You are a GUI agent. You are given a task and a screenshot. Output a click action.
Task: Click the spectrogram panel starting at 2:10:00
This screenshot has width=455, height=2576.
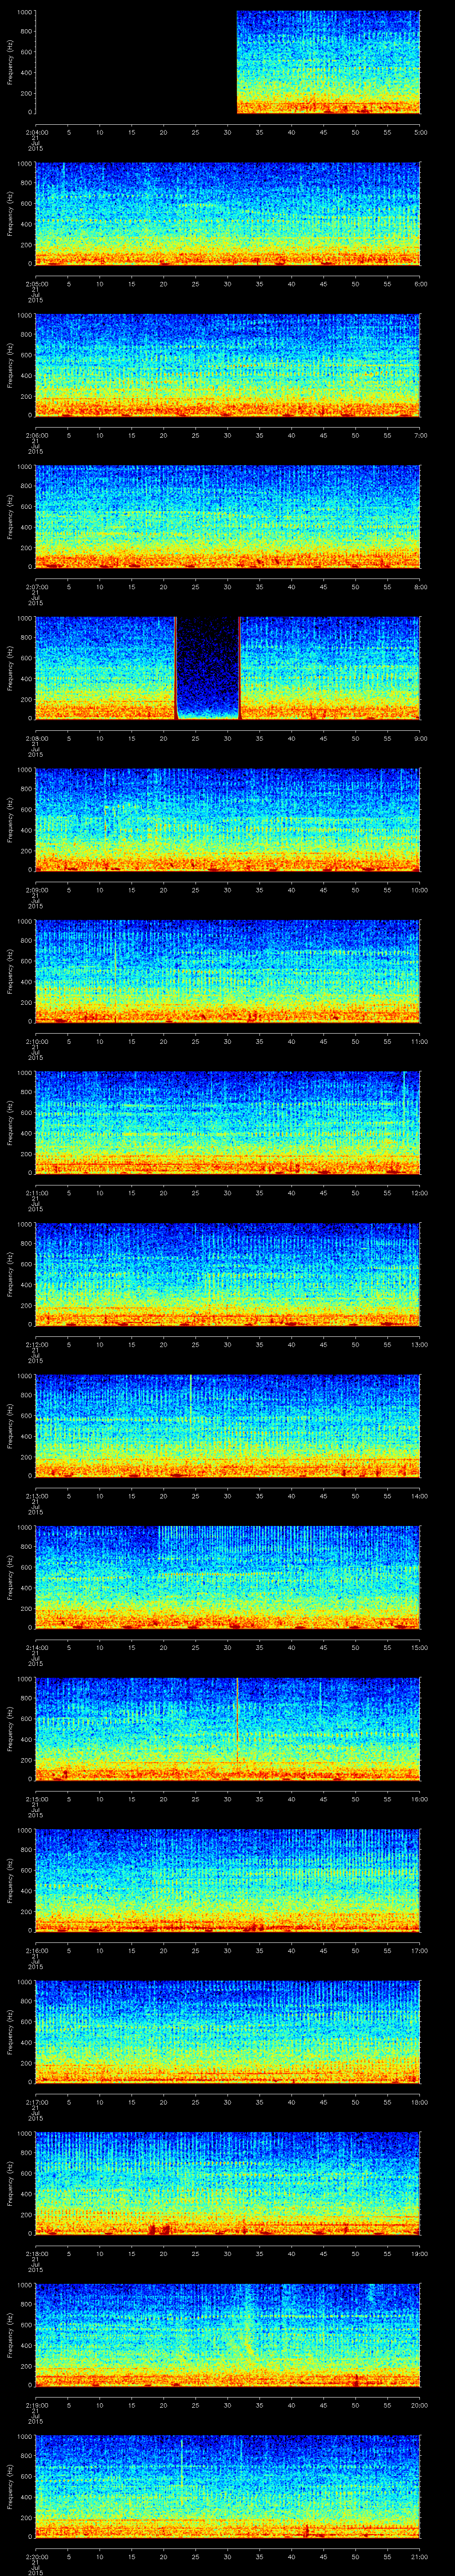pos(228,971)
